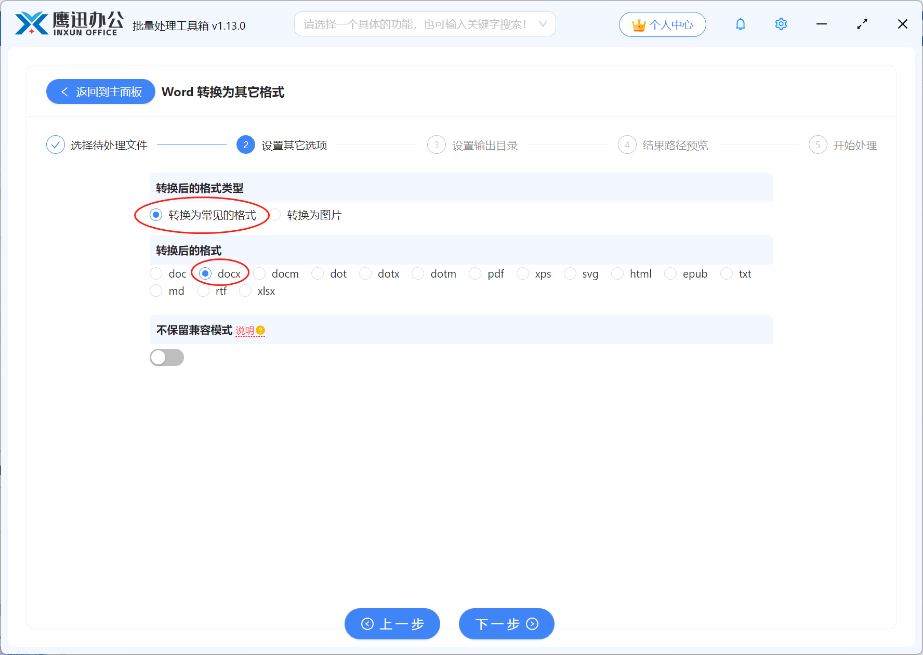Click the fullscreen expand icon

point(862,24)
